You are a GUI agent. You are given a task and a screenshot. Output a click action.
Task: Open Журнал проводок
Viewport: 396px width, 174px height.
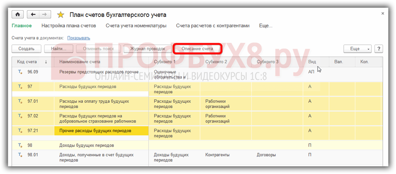click(x=148, y=49)
